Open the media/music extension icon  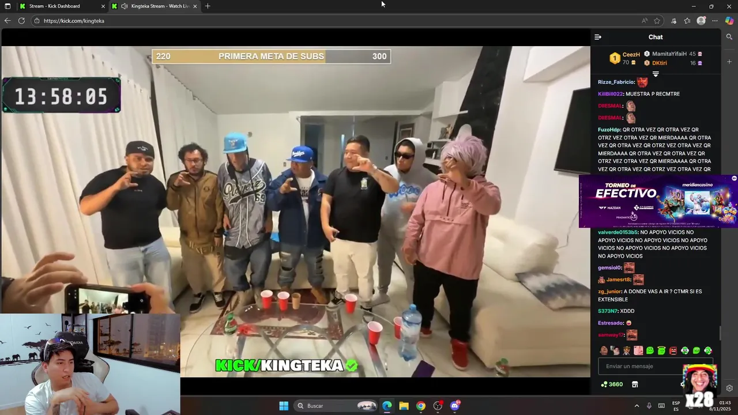point(673,21)
